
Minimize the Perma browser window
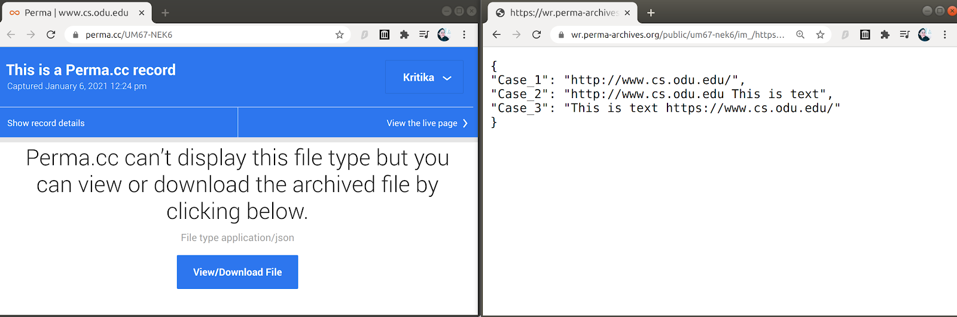coord(446,11)
